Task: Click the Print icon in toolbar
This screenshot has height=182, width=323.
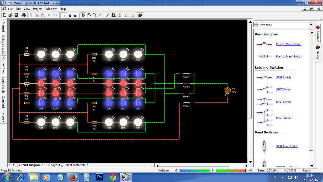Action: [x=24, y=15]
